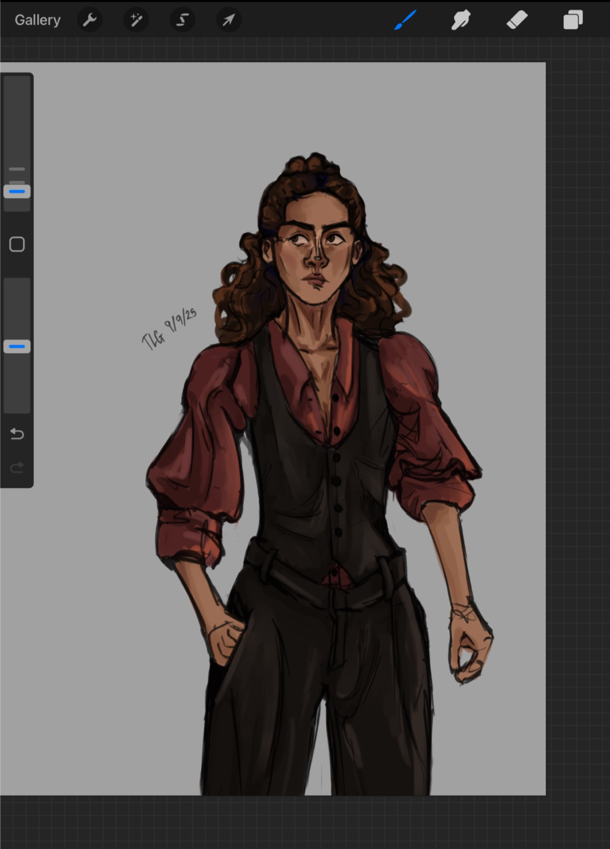Select the Smudge tool
This screenshot has width=610, height=849.
pyautogui.click(x=461, y=20)
